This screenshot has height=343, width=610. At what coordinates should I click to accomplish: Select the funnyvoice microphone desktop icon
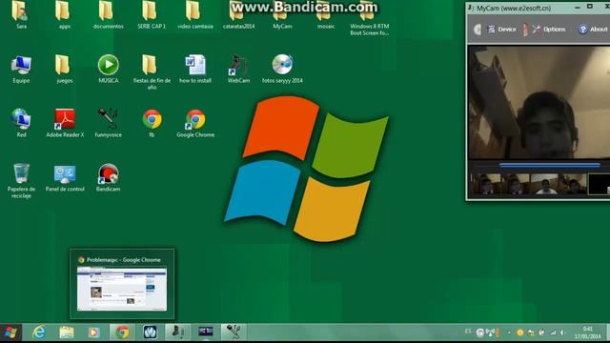pos(108,118)
